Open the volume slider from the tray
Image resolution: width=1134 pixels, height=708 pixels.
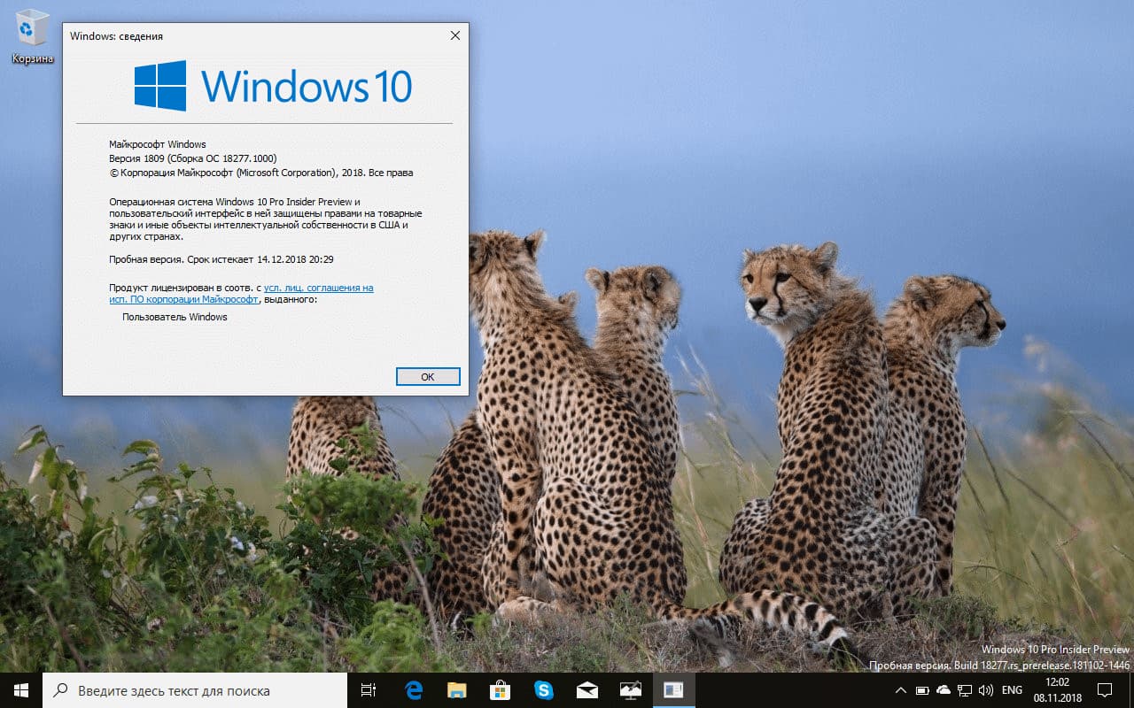coord(985,690)
